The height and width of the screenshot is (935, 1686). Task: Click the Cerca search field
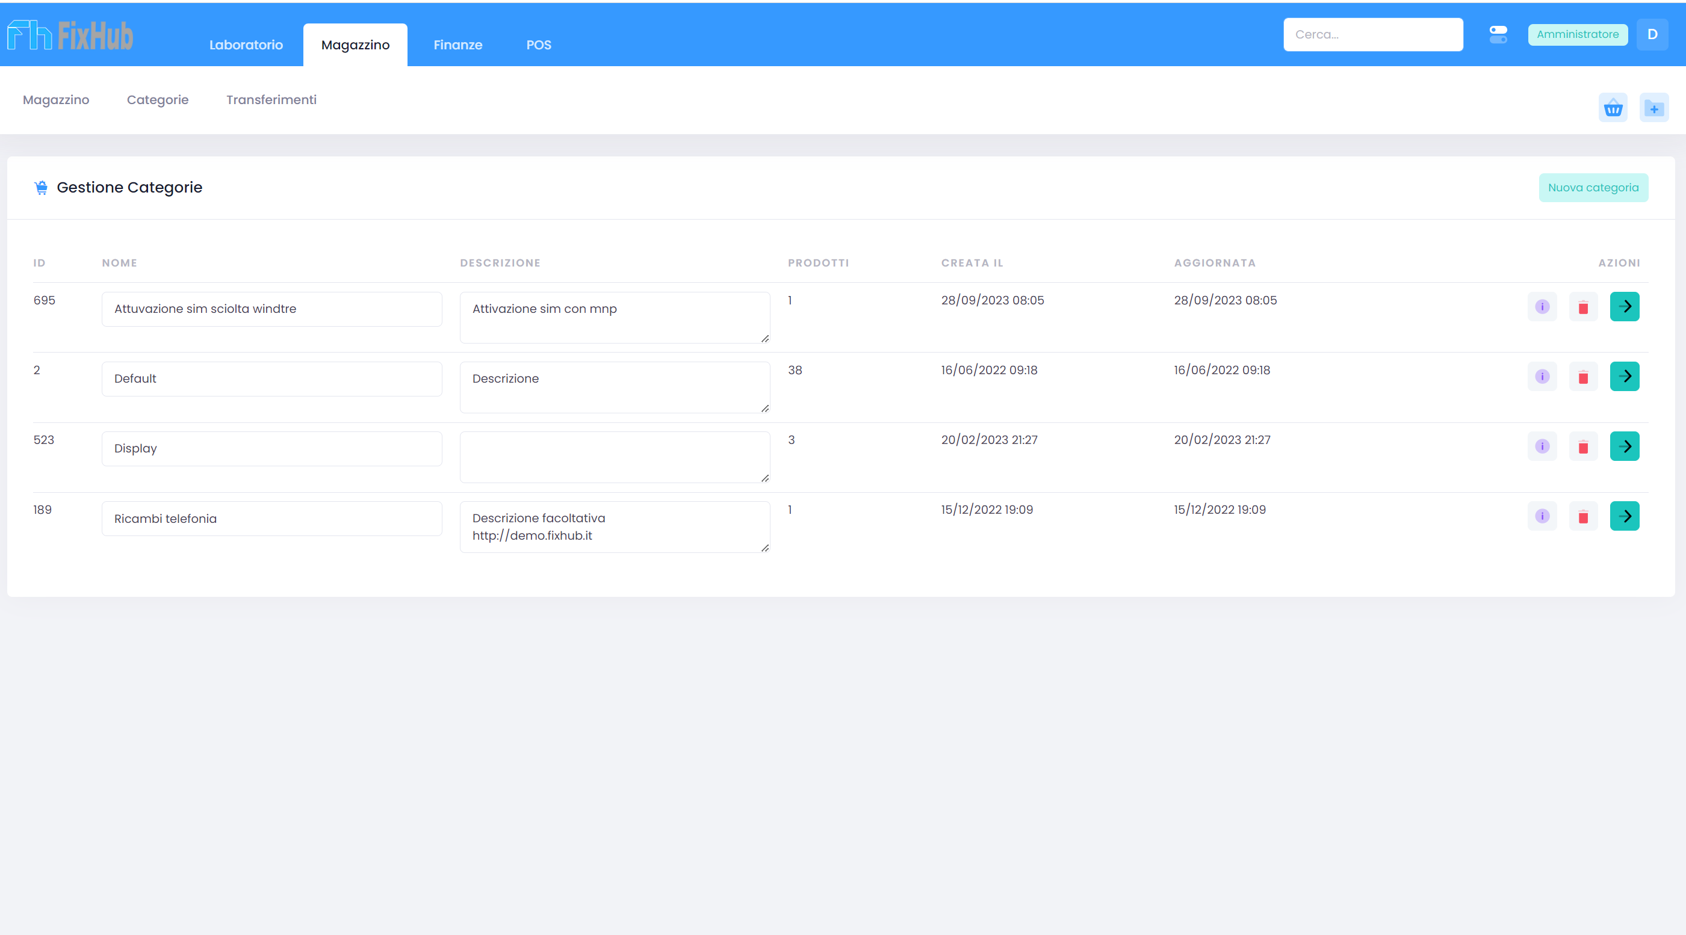point(1372,35)
